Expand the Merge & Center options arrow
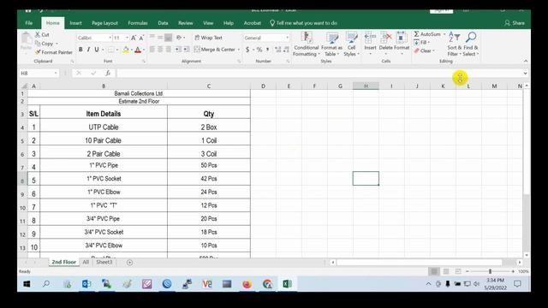This screenshot has height=308, width=548. (x=239, y=50)
